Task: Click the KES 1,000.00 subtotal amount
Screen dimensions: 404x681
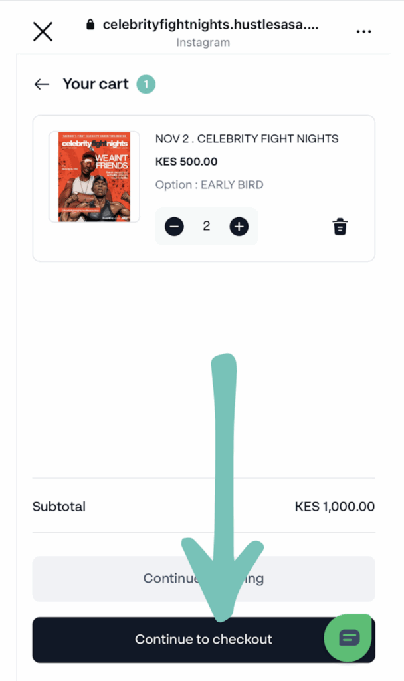Action: tap(334, 507)
